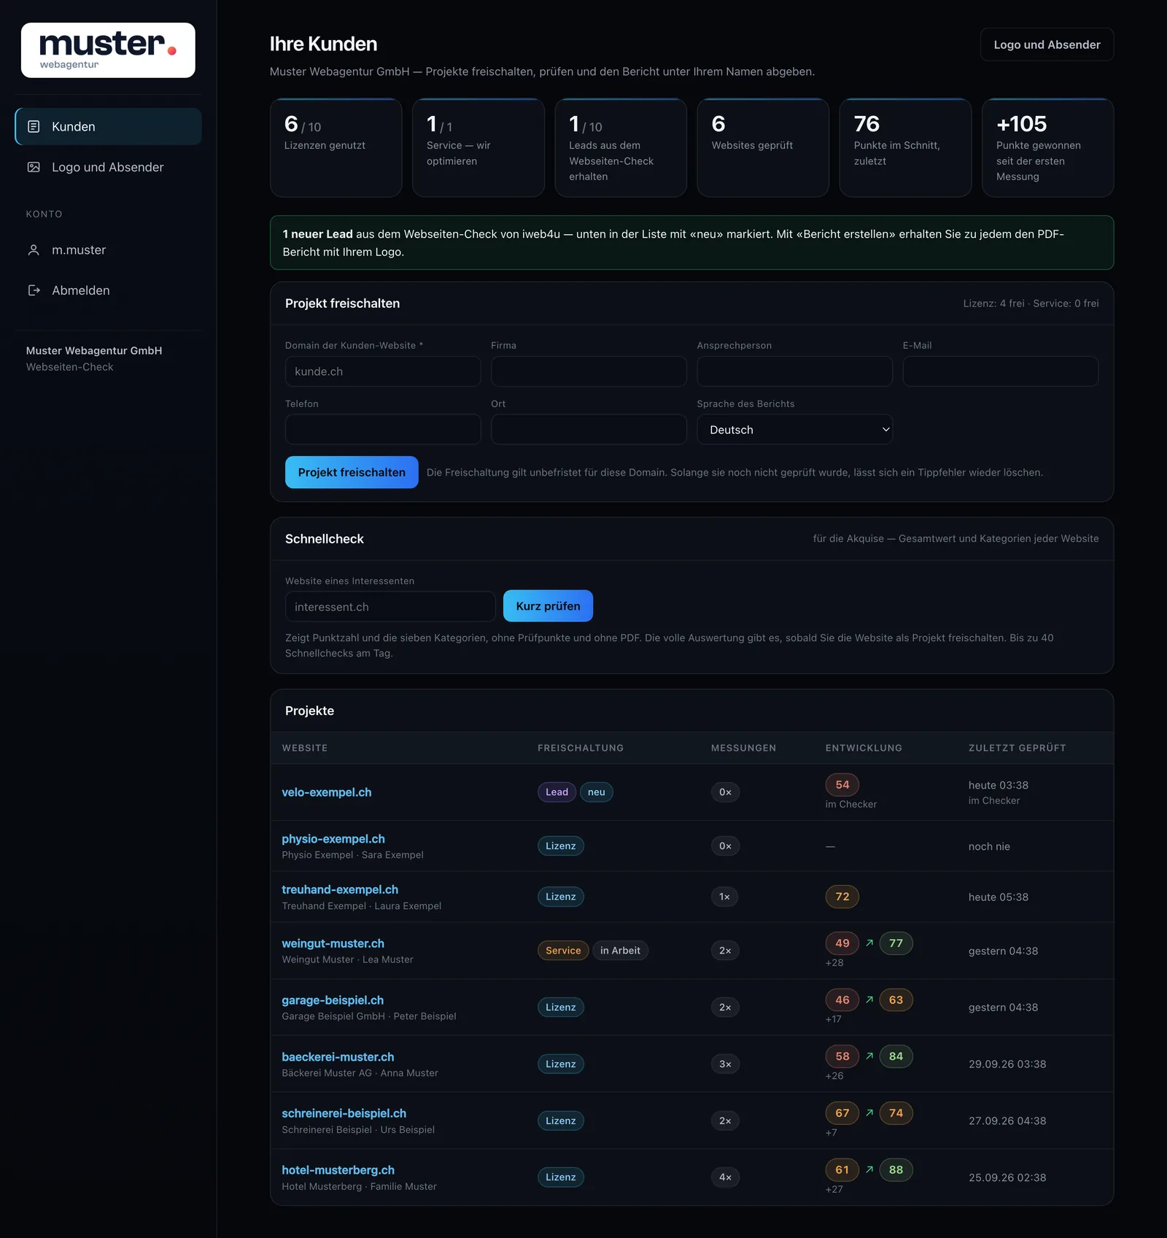Click the Logo und Absender header button
This screenshot has height=1238, width=1167.
coord(1047,45)
